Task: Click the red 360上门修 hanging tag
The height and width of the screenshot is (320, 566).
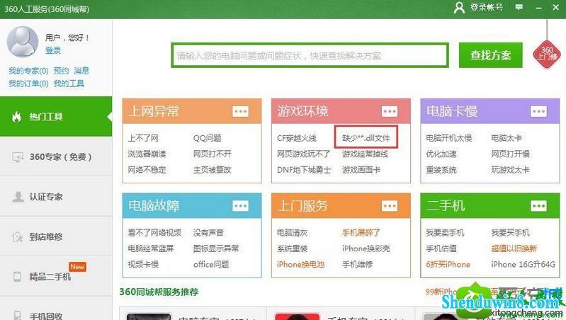Action: tap(548, 54)
